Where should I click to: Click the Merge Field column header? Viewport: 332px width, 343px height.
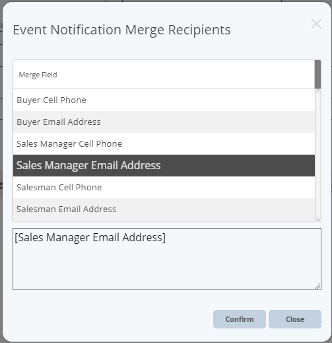tap(164, 75)
